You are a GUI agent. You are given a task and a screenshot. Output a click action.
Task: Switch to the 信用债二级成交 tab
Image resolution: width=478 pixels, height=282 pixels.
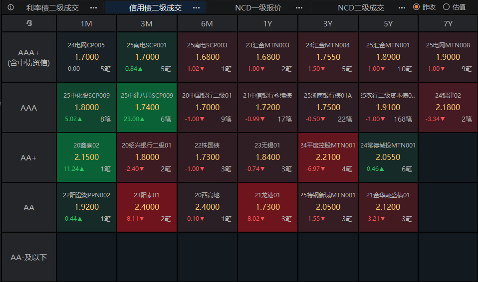pyautogui.click(x=155, y=7)
